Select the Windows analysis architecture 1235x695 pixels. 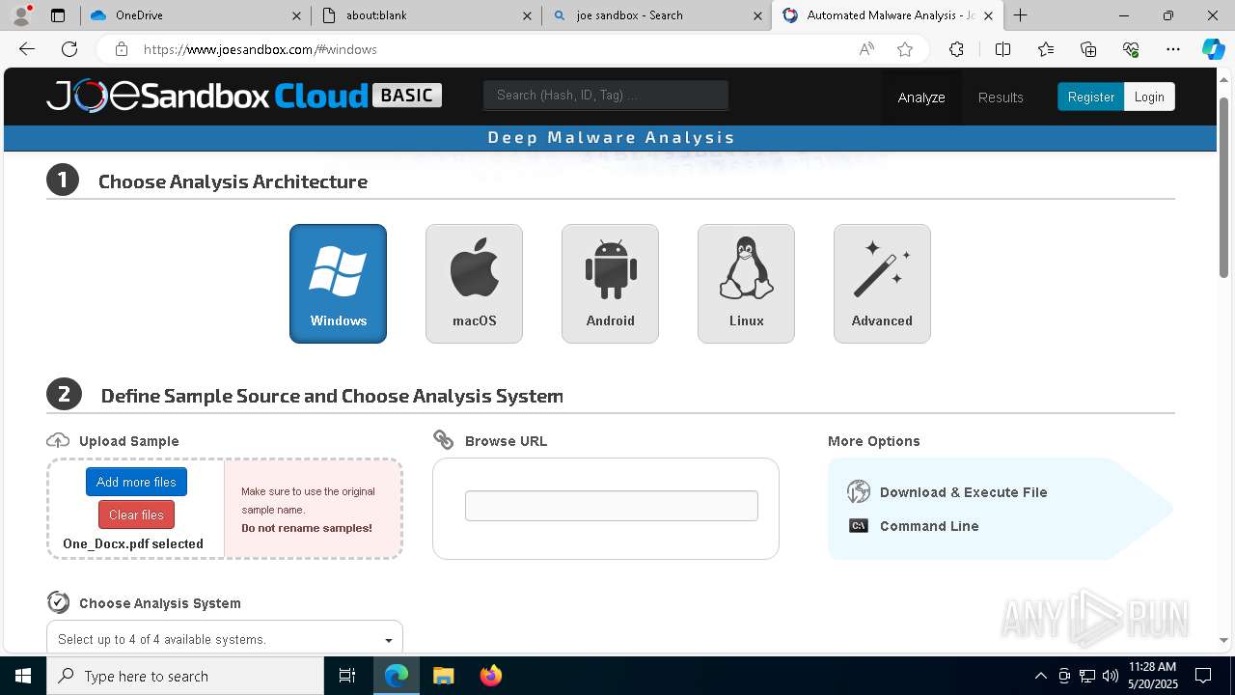(x=338, y=284)
